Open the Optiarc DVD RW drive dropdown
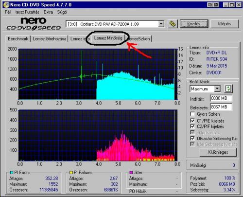 [x=161, y=24]
